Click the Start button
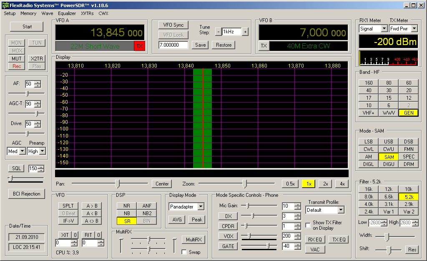 pos(27,27)
